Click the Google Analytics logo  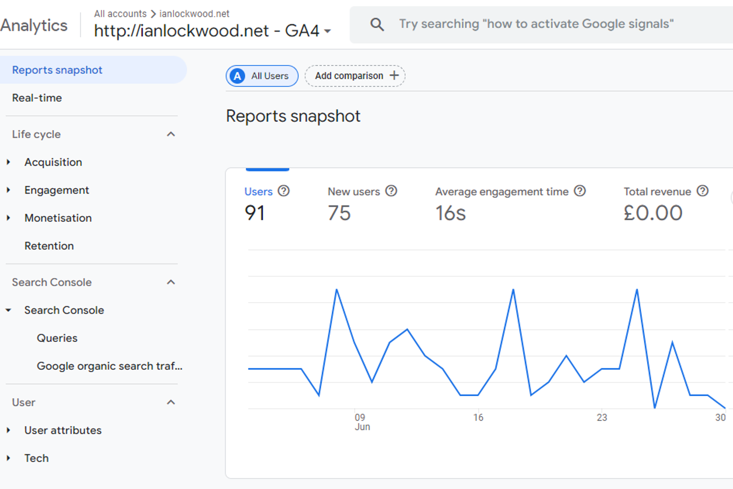[34, 25]
